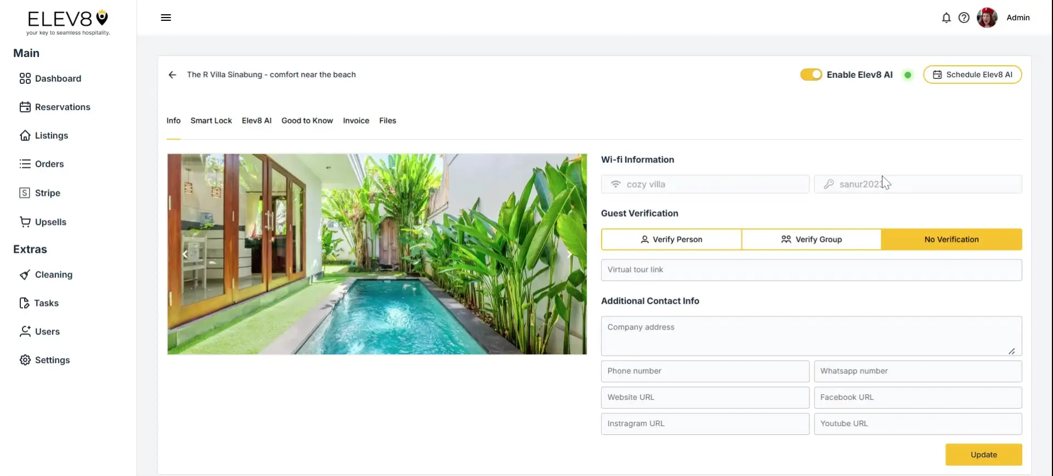Open the hamburger menu icon
Screen dimensions: 1053x476
coord(166,18)
